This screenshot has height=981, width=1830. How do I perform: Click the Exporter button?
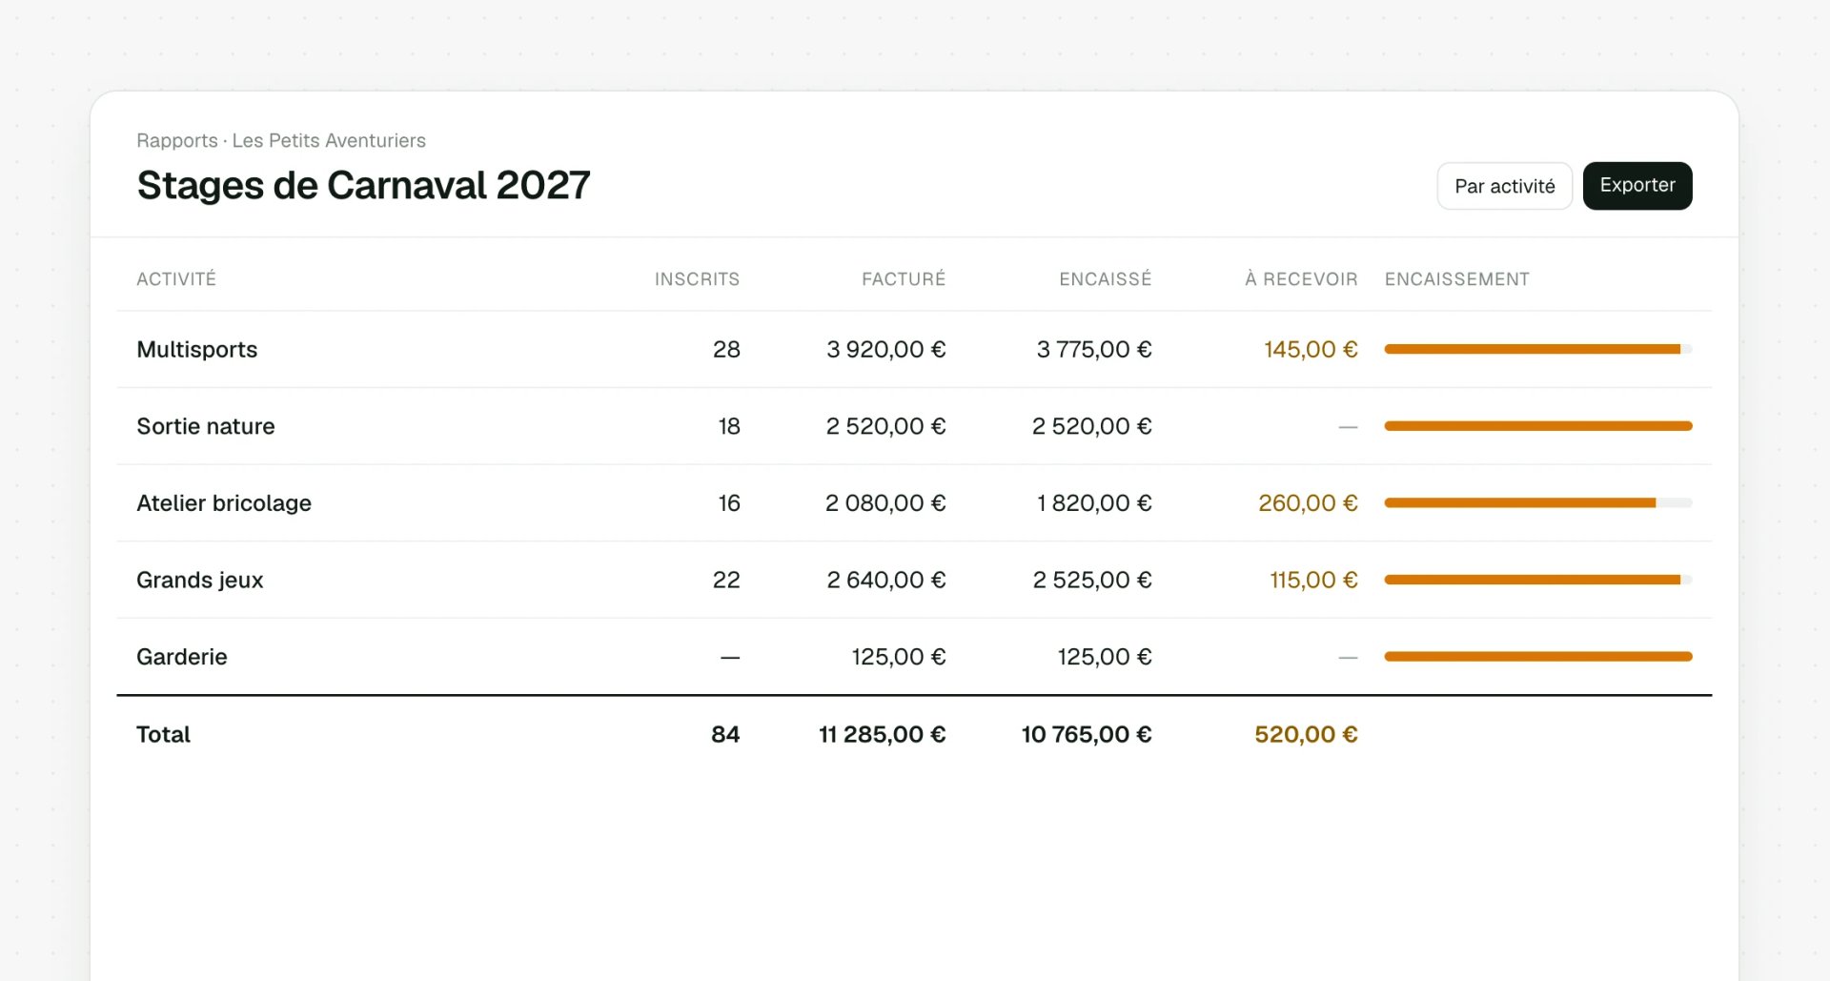tap(1637, 186)
